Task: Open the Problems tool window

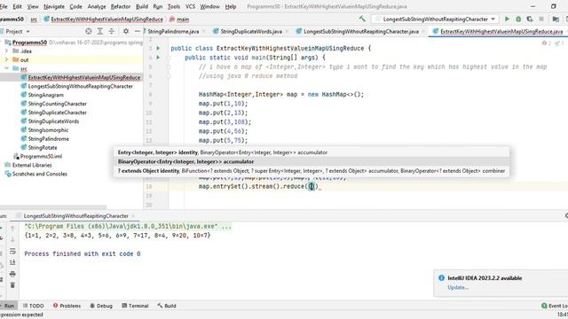Action: click(67, 306)
